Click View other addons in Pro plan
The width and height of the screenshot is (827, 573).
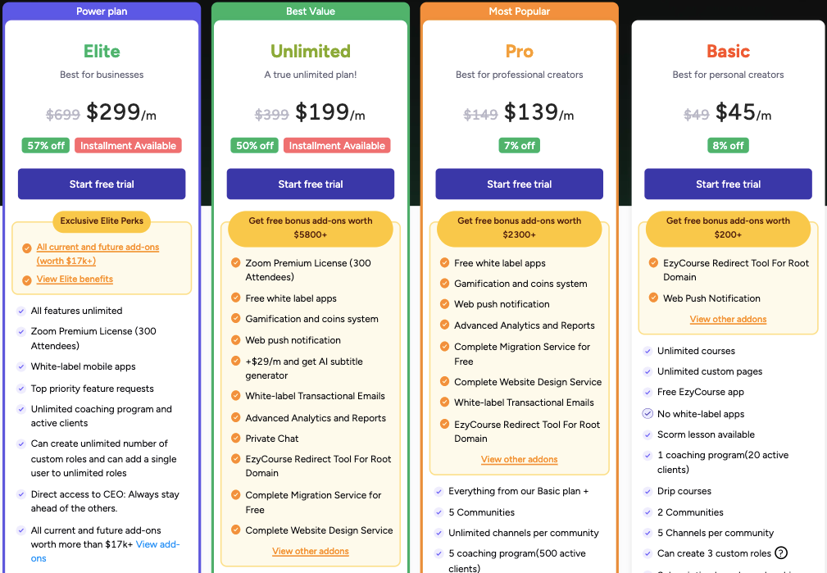(x=520, y=459)
